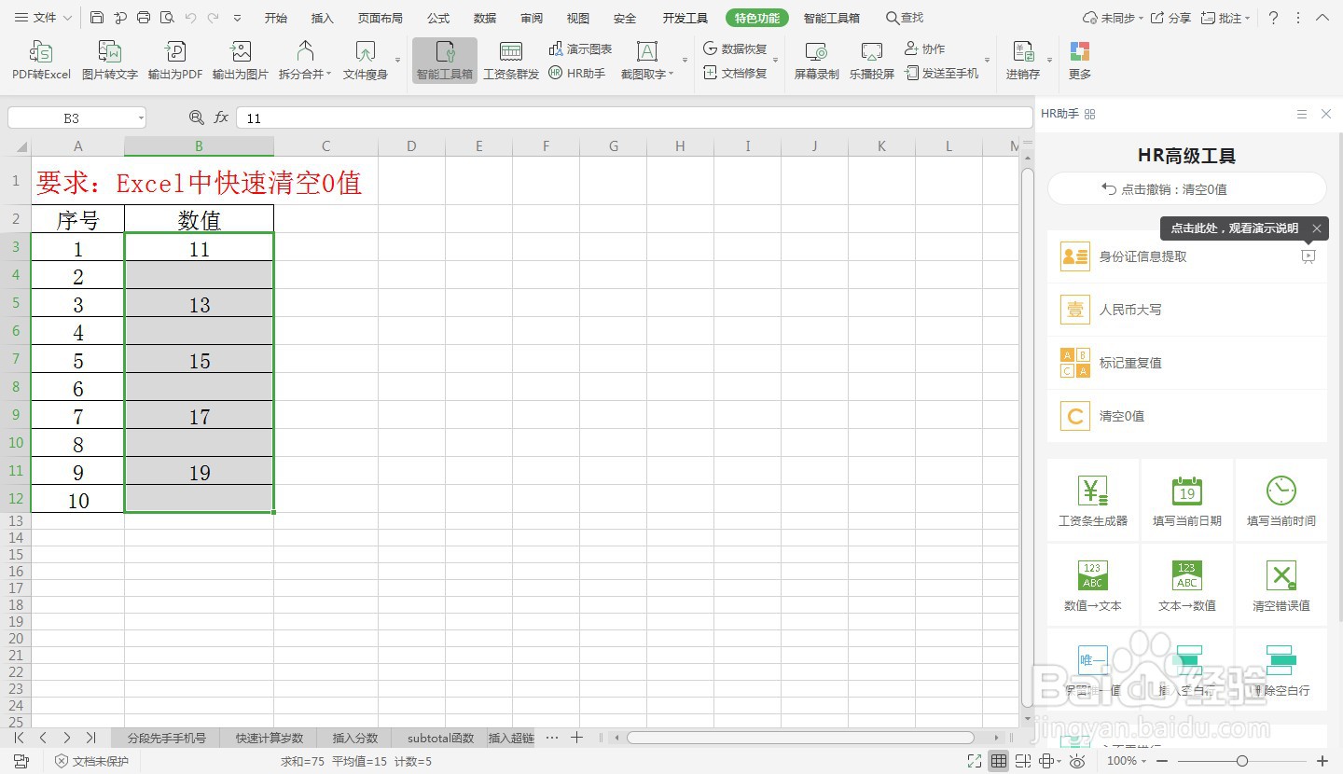Open 乐播投屏 casting tool

pos(872,61)
